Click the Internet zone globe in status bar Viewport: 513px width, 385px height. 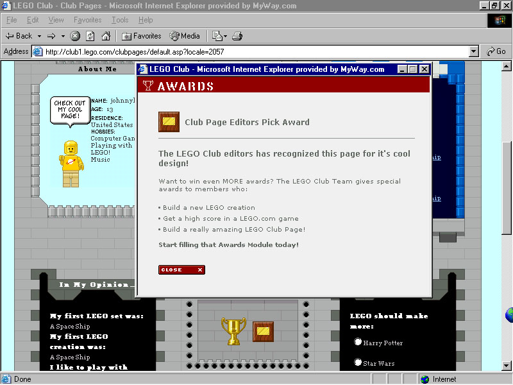(x=425, y=379)
